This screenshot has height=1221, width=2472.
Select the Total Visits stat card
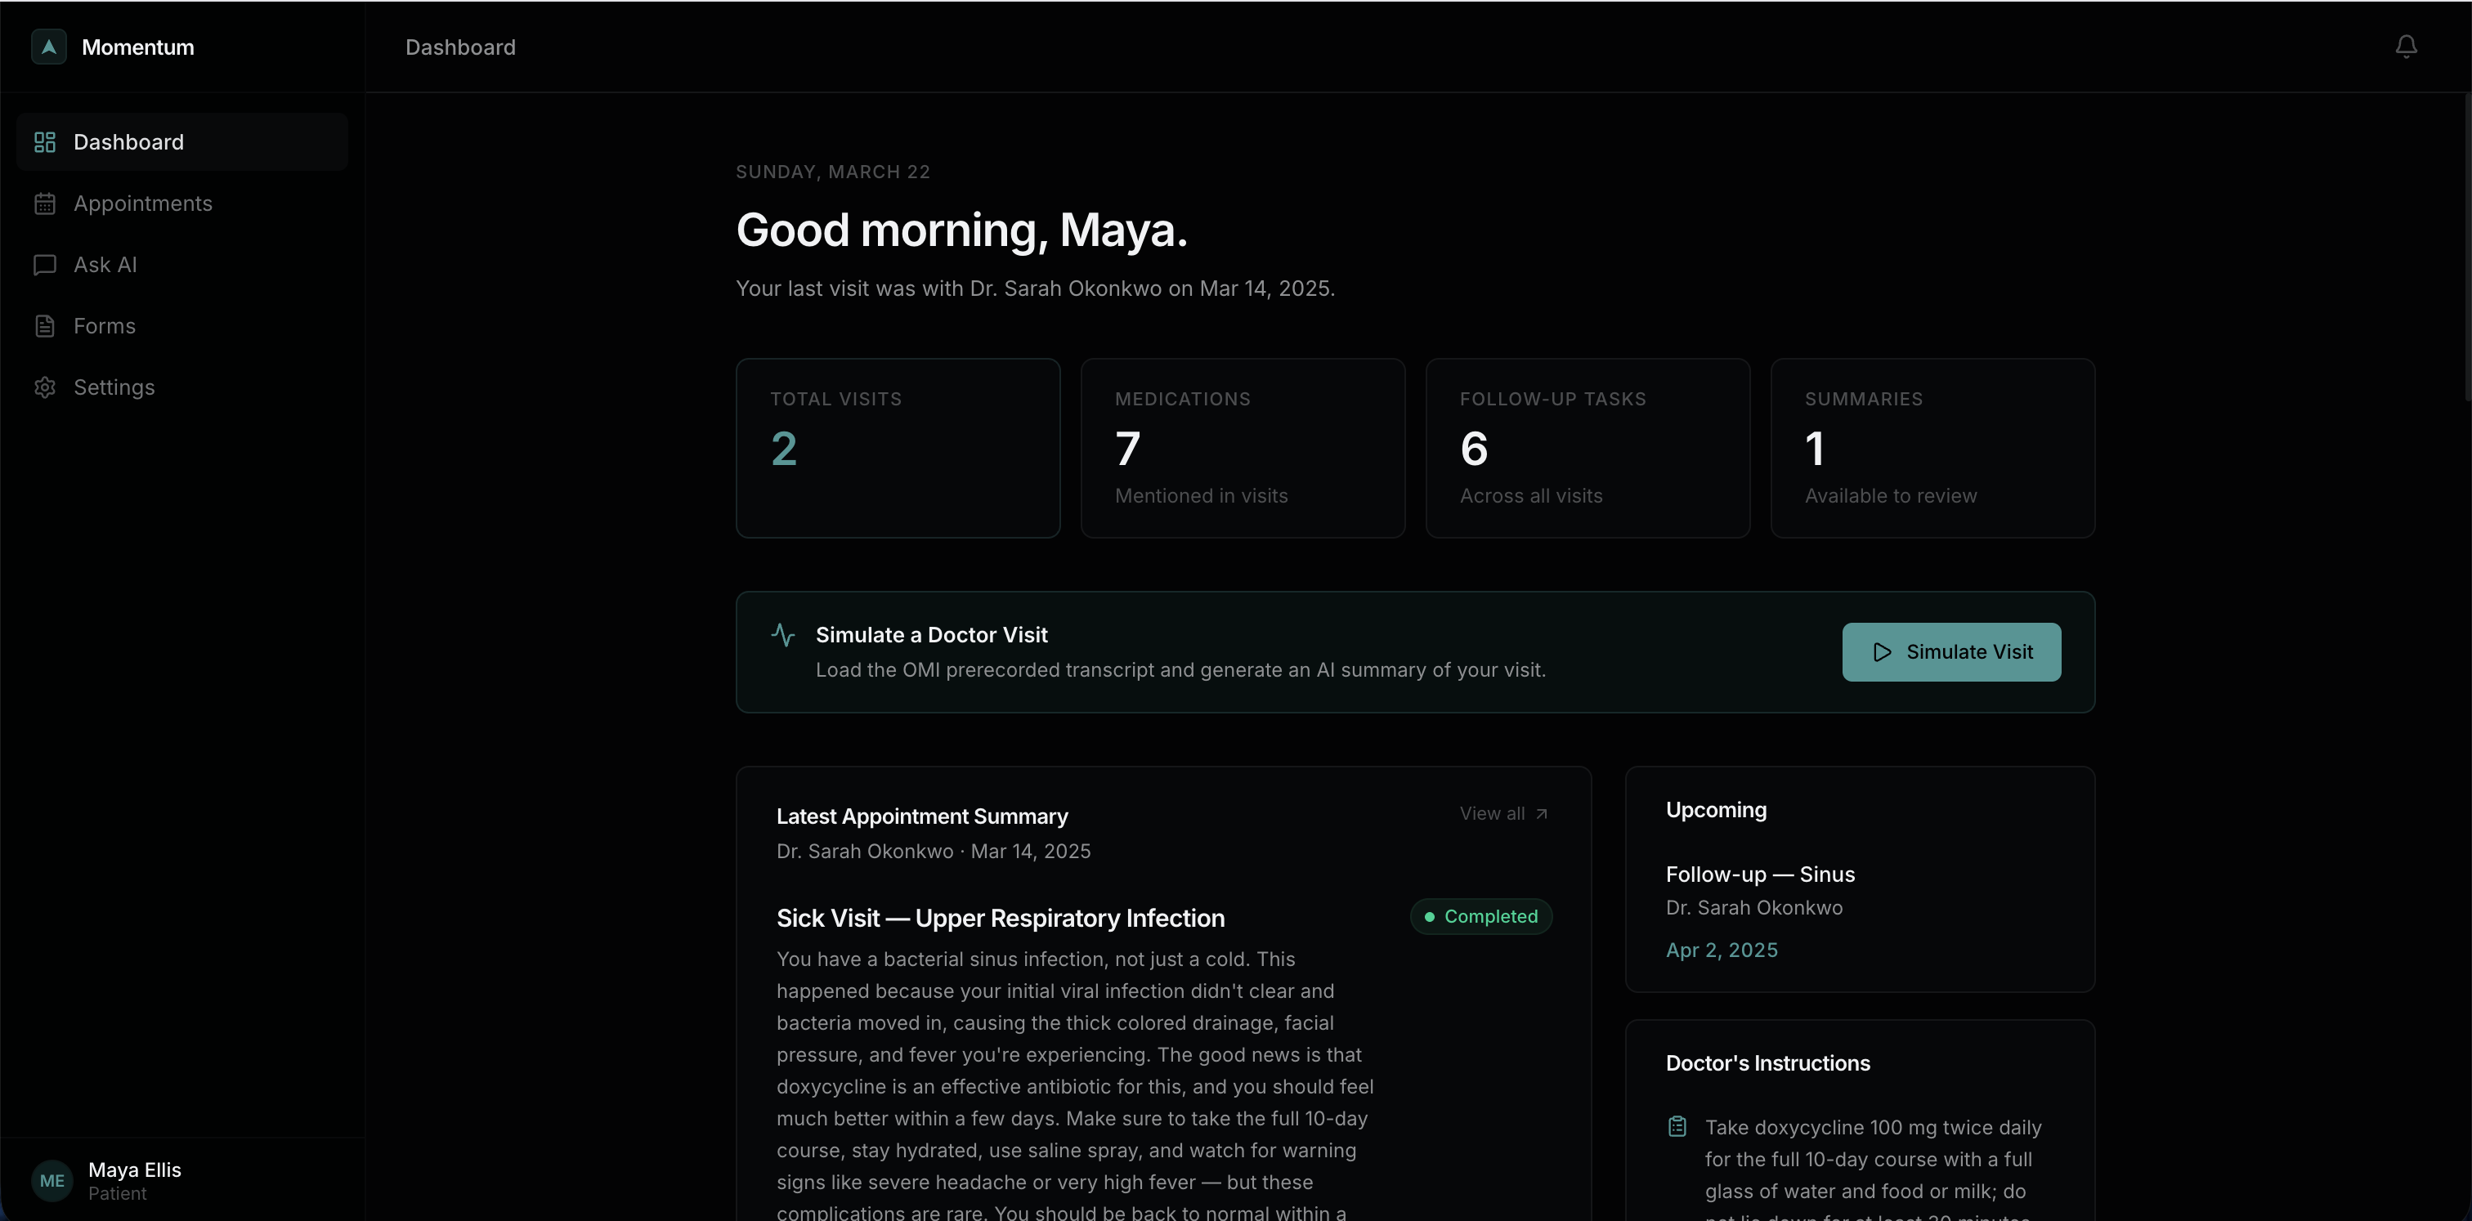(x=898, y=448)
